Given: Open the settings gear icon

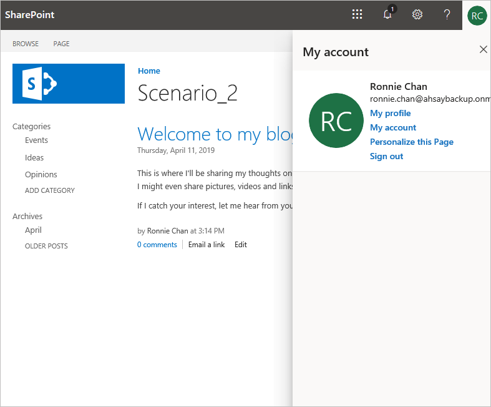Looking at the screenshot, I should coord(417,15).
